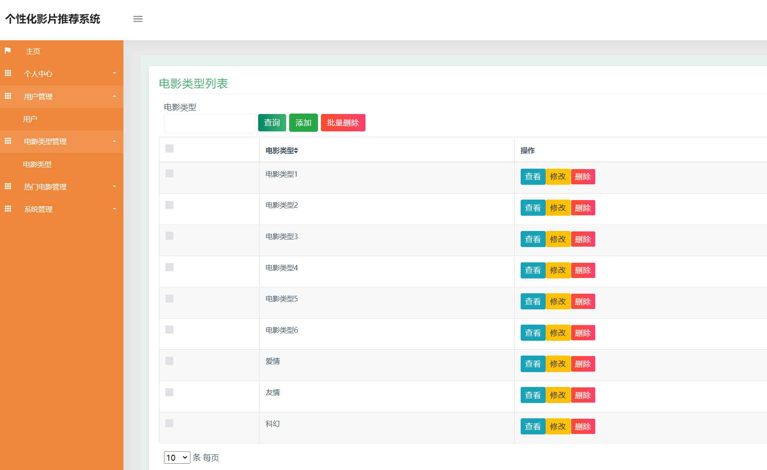Click the grid icon beside 电影类型管理
Screen dimensions: 767x470
[x=8, y=141]
